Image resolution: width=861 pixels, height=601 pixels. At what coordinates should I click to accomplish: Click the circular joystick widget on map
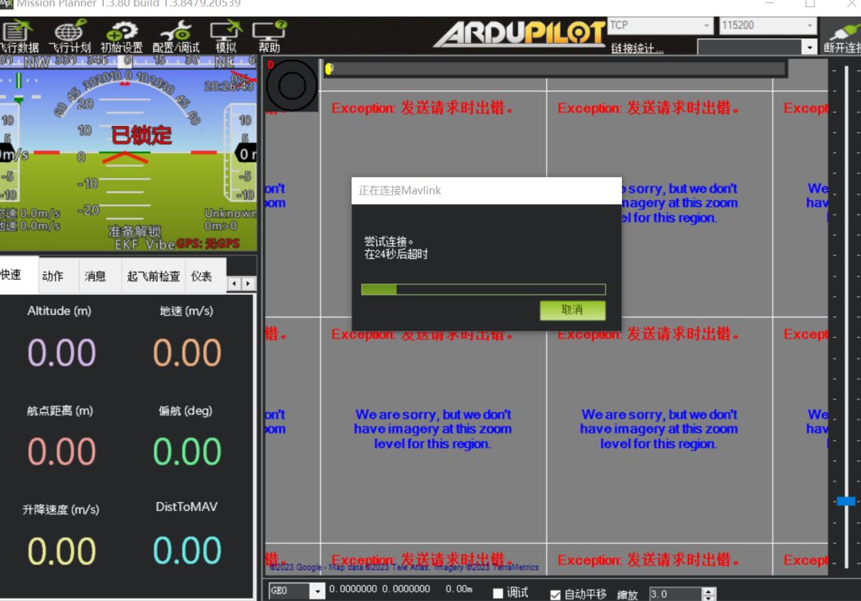(292, 85)
